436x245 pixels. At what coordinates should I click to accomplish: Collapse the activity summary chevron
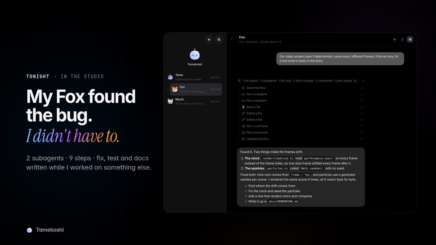(x=363, y=81)
